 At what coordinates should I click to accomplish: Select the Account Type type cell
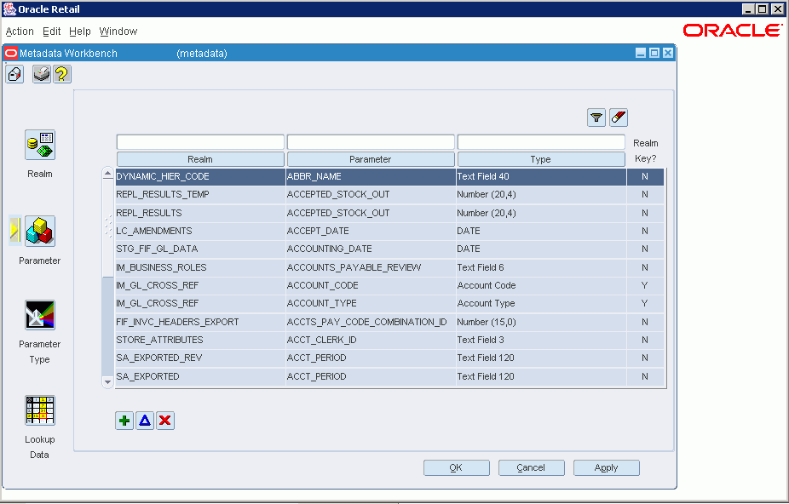(541, 304)
